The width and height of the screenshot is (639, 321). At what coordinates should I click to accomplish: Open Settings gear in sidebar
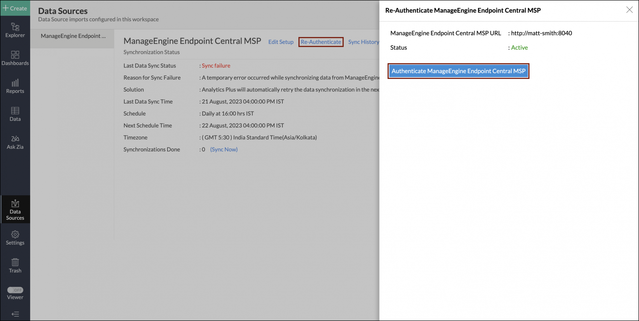[x=15, y=238]
